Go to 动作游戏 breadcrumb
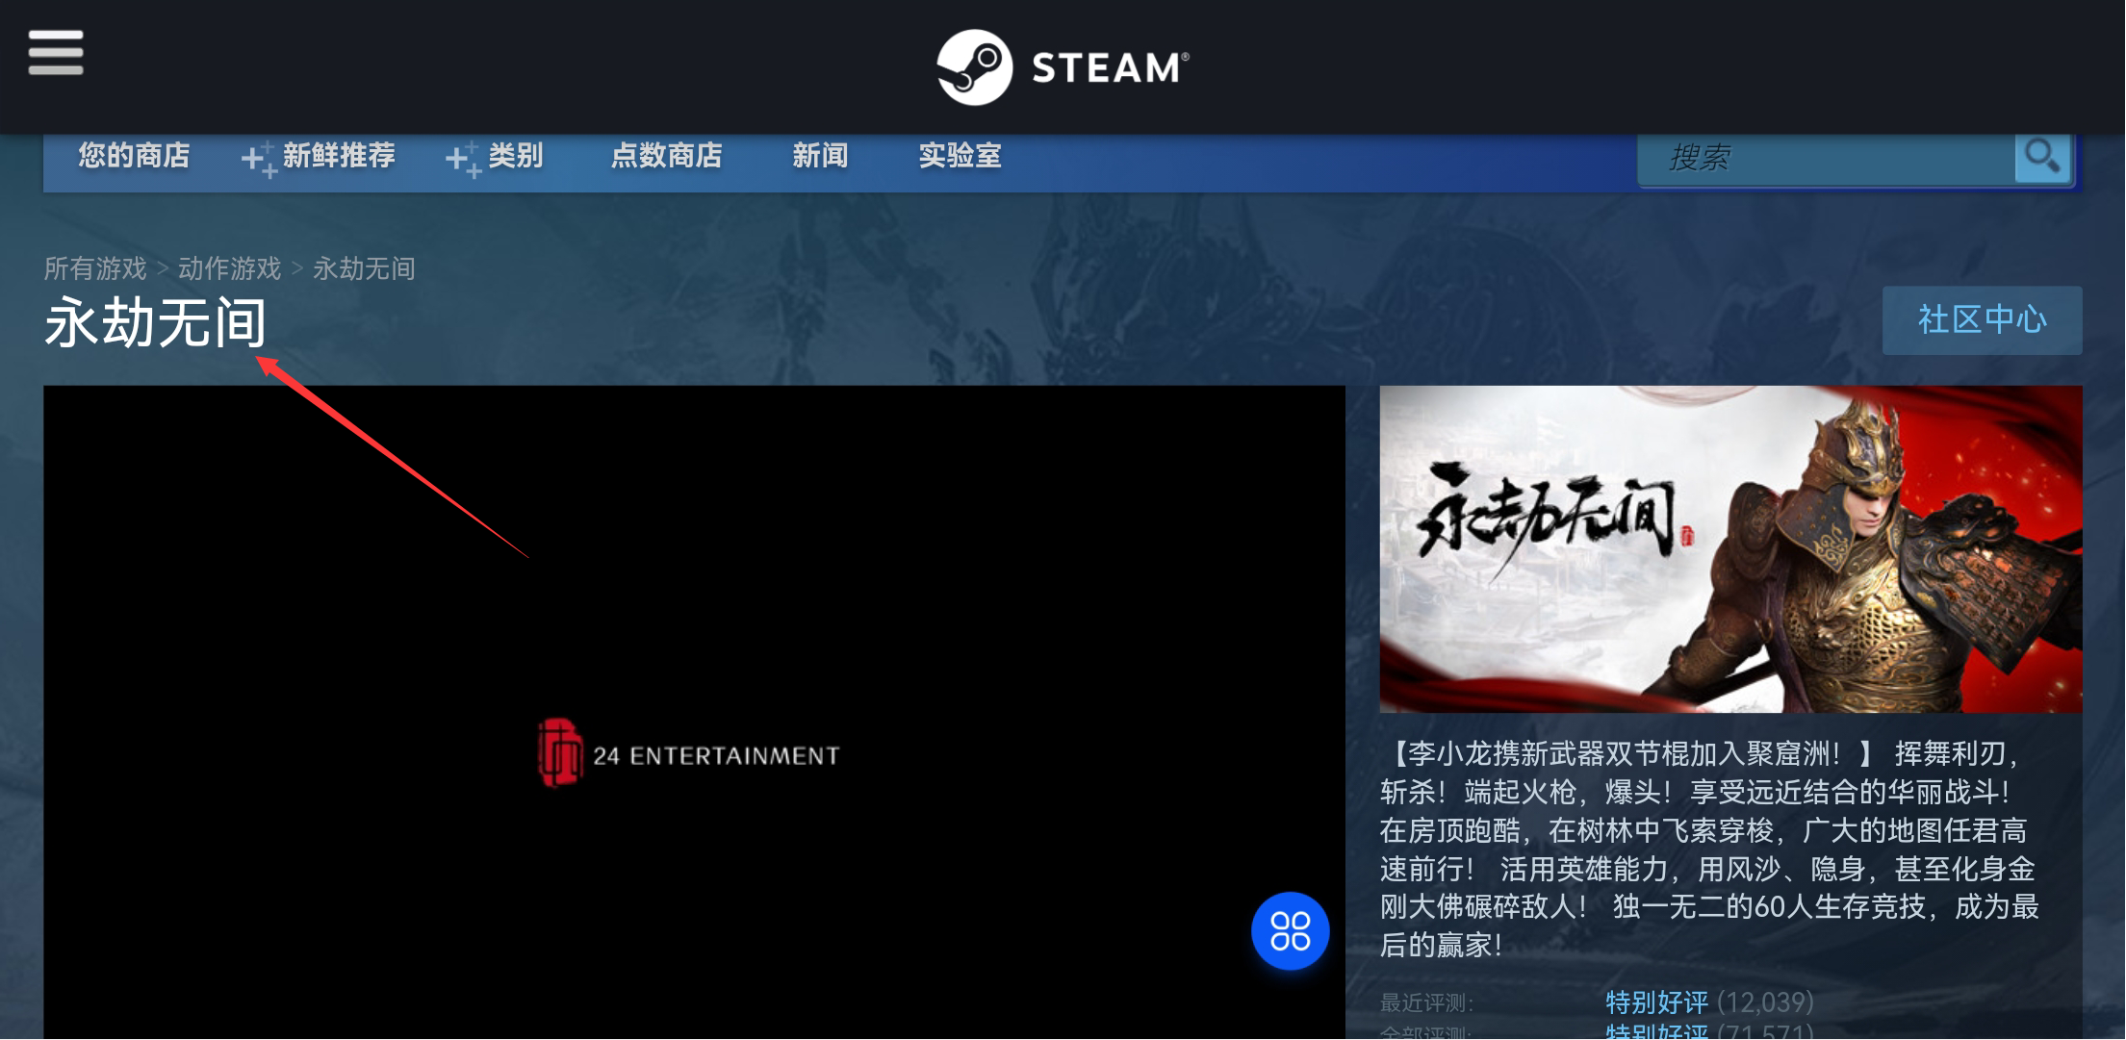 click(229, 268)
